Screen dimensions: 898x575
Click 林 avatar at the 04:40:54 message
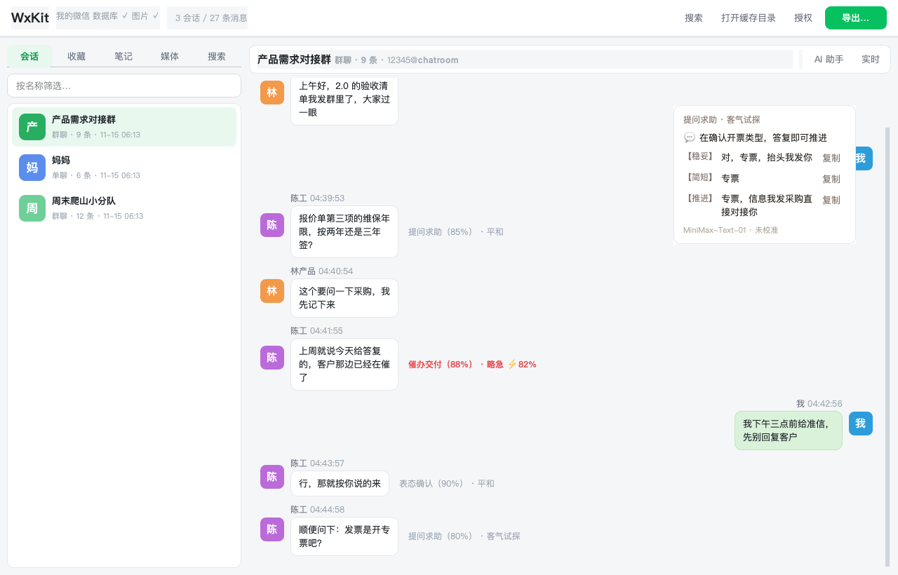click(x=272, y=291)
